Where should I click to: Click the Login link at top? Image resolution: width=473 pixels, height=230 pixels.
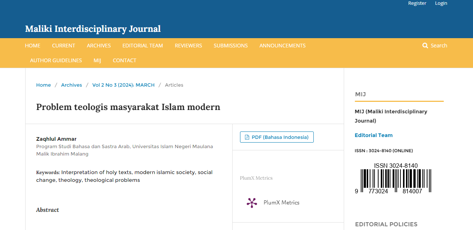[x=441, y=3]
